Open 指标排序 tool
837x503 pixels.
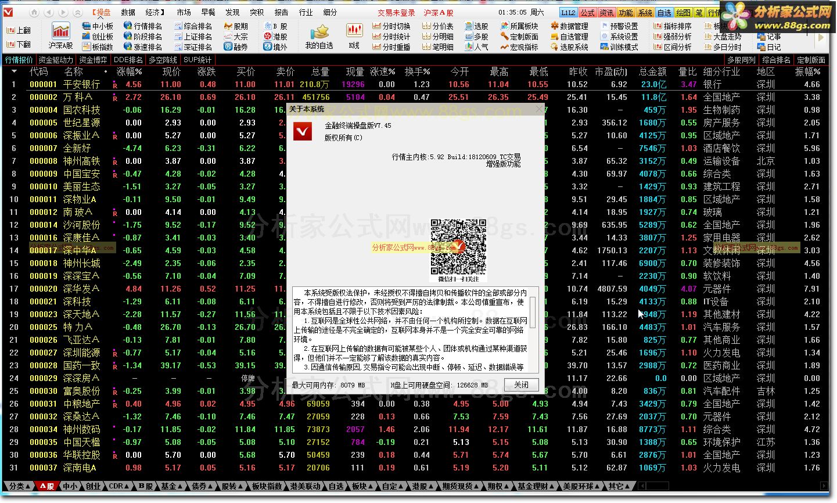(x=673, y=26)
